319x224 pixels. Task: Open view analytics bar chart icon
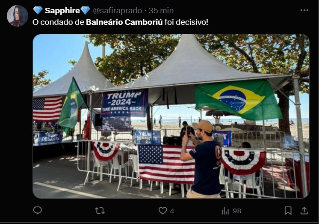(225, 211)
